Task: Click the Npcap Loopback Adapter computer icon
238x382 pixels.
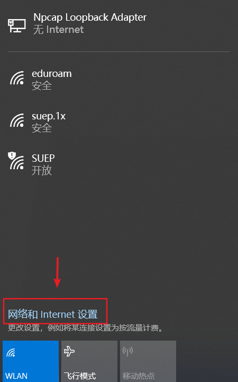Action: point(17,25)
